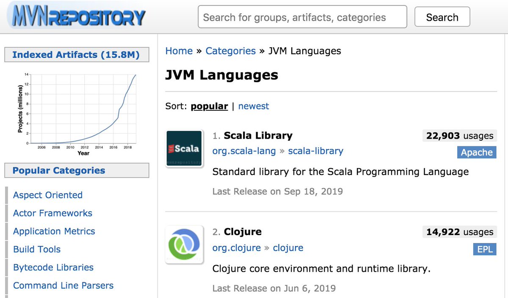Open Build Tools category
The image size is (508, 298).
point(37,249)
